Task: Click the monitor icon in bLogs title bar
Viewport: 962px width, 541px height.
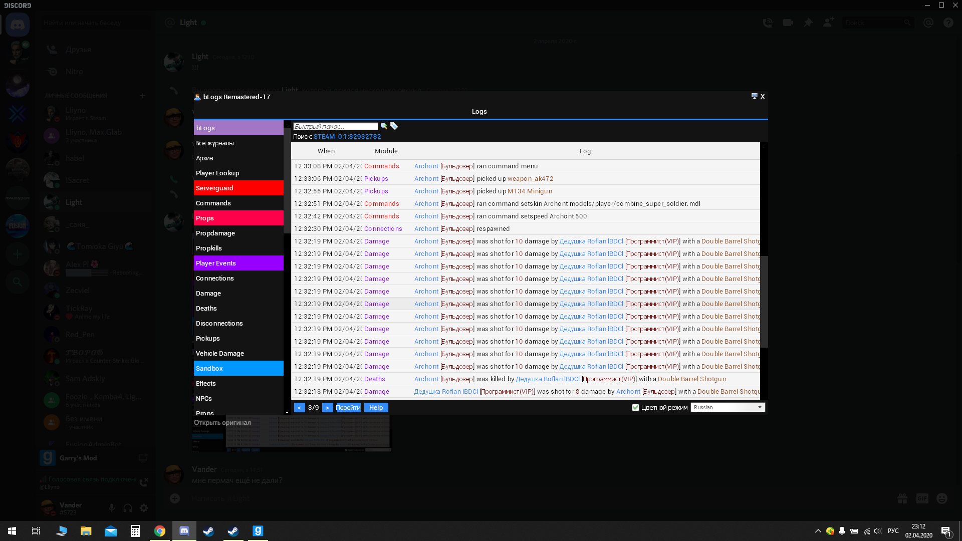Action: 754,96
